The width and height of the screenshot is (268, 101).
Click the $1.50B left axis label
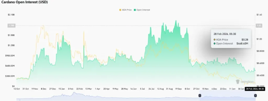11,35
